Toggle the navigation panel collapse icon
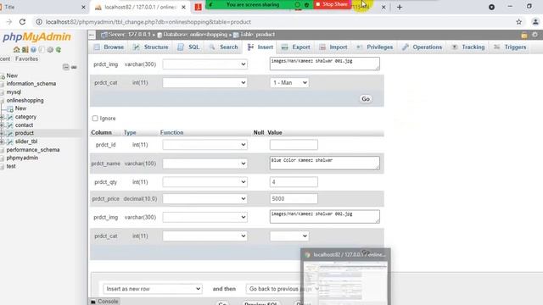The image size is (543, 305). coord(92,35)
